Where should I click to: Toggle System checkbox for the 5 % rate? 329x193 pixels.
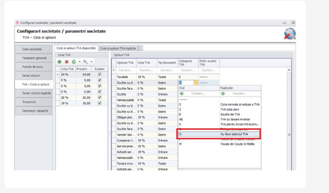click(99, 86)
